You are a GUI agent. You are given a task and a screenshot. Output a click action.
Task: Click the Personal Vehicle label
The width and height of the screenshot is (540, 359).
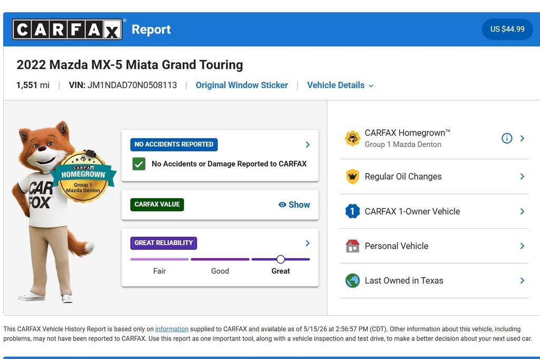[397, 246]
